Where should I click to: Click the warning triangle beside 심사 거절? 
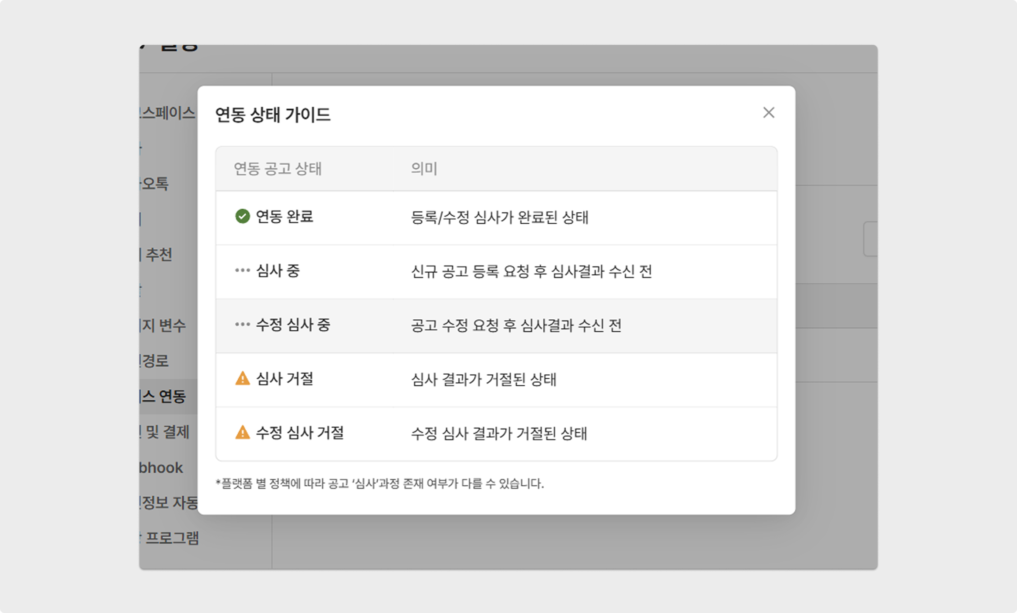tap(242, 378)
